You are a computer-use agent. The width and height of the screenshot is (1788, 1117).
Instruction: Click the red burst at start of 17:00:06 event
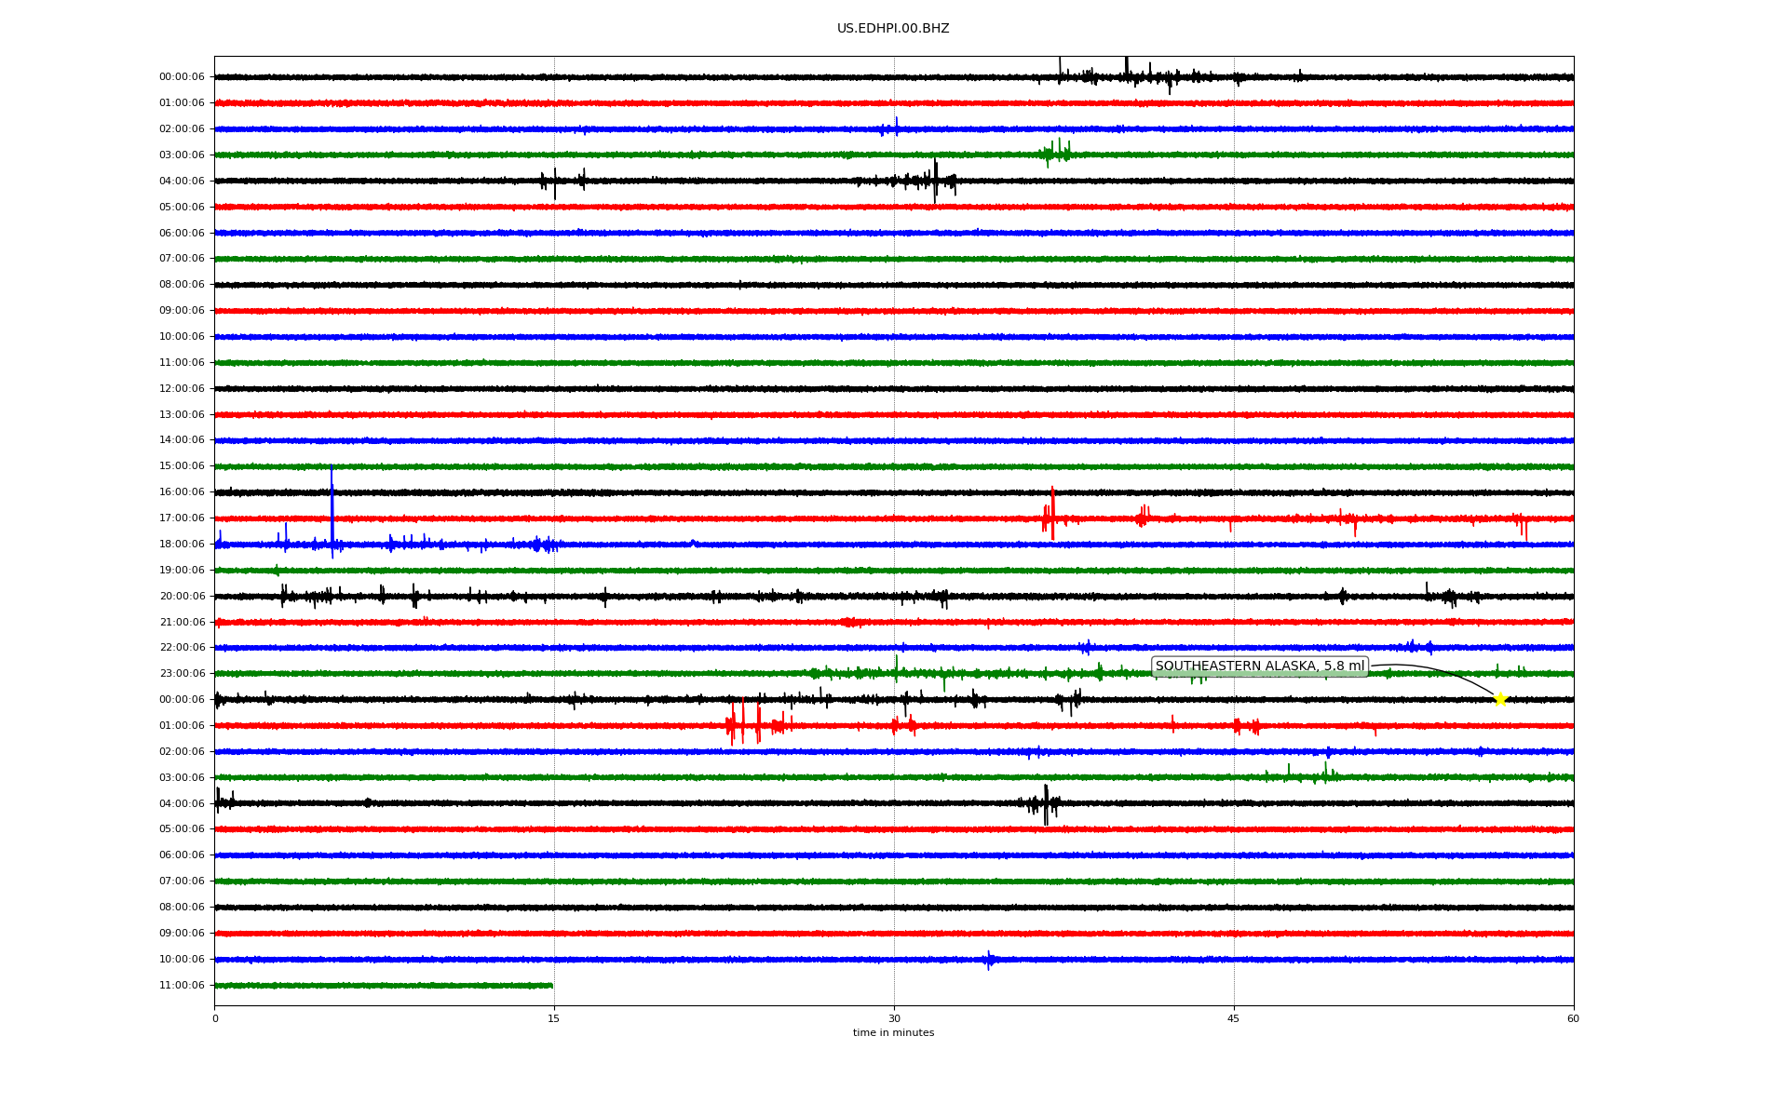click(x=1050, y=517)
